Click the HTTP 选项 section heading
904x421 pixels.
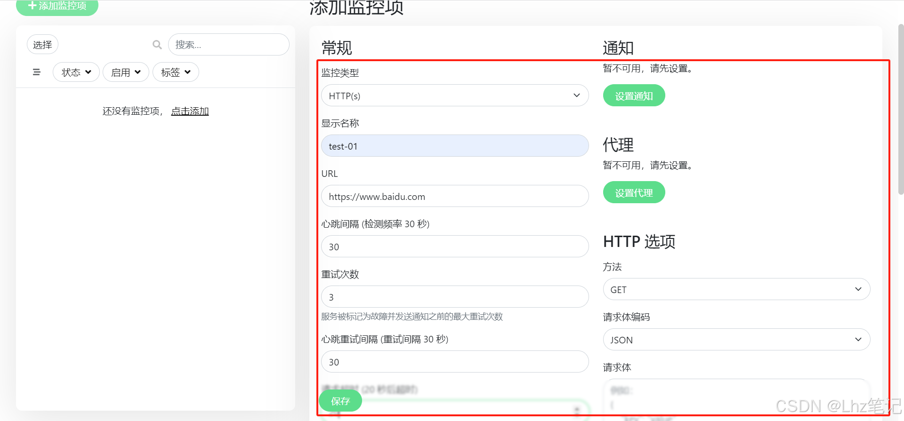[x=639, y=241]
